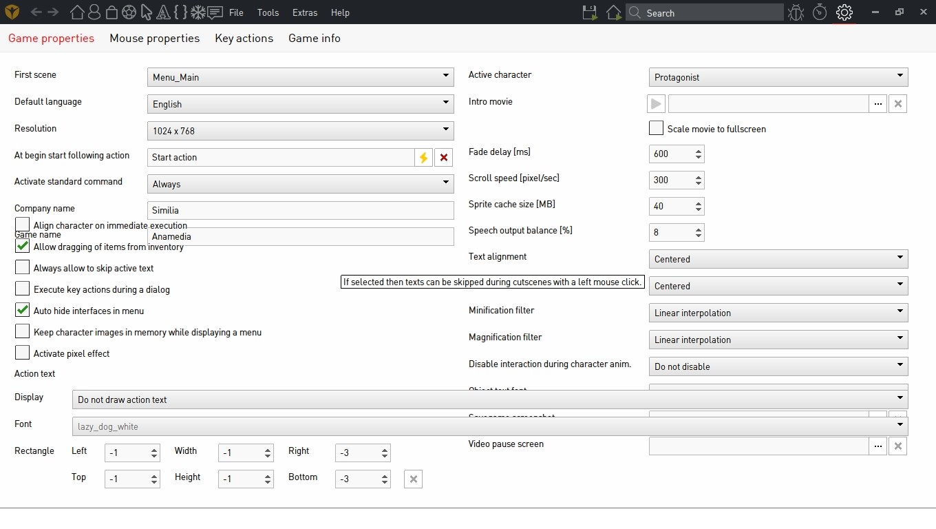The height and width of the screenshot is (529, 936).
Task: Remove start action with red X
Action: tap(444, 158)
